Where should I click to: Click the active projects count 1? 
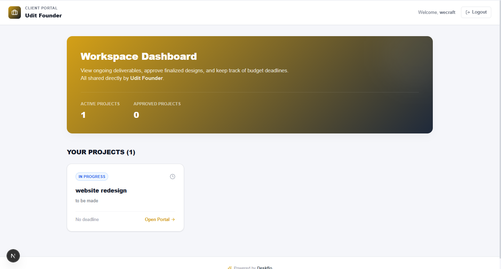click(x=83, y=115)
